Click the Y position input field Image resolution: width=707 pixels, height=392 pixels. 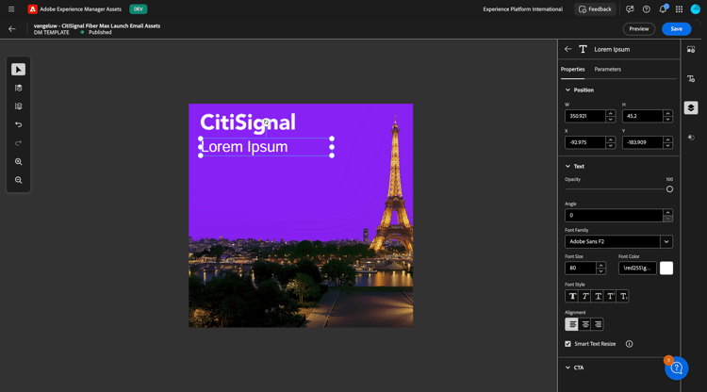click(643, 142)
